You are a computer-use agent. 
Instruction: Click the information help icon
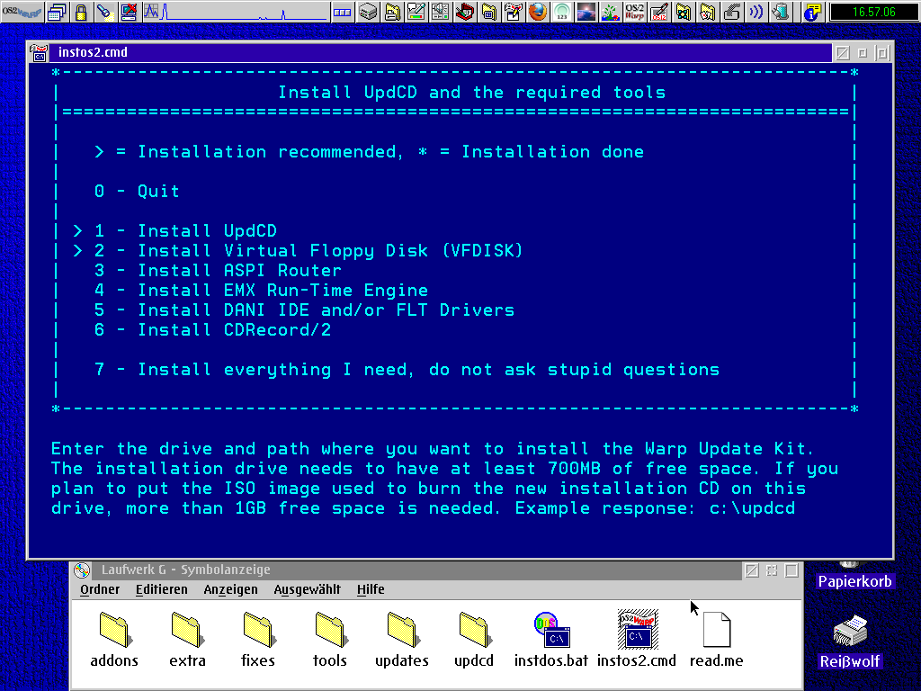[812, 12]
